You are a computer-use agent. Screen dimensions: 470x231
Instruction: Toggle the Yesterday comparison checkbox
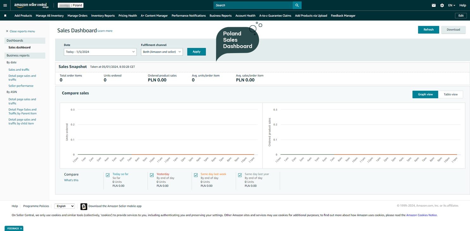[152, 175]
